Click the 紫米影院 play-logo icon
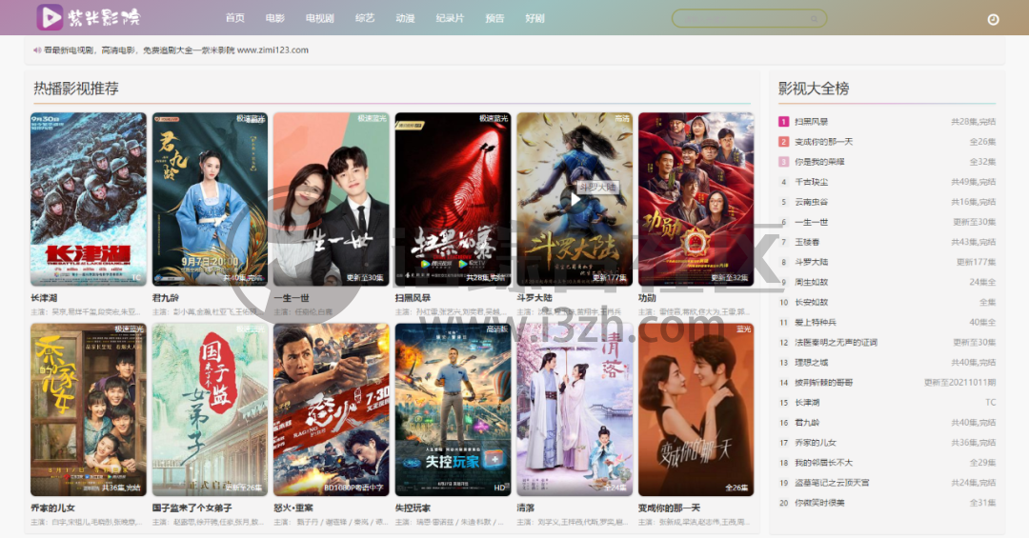 coord(50,18)
